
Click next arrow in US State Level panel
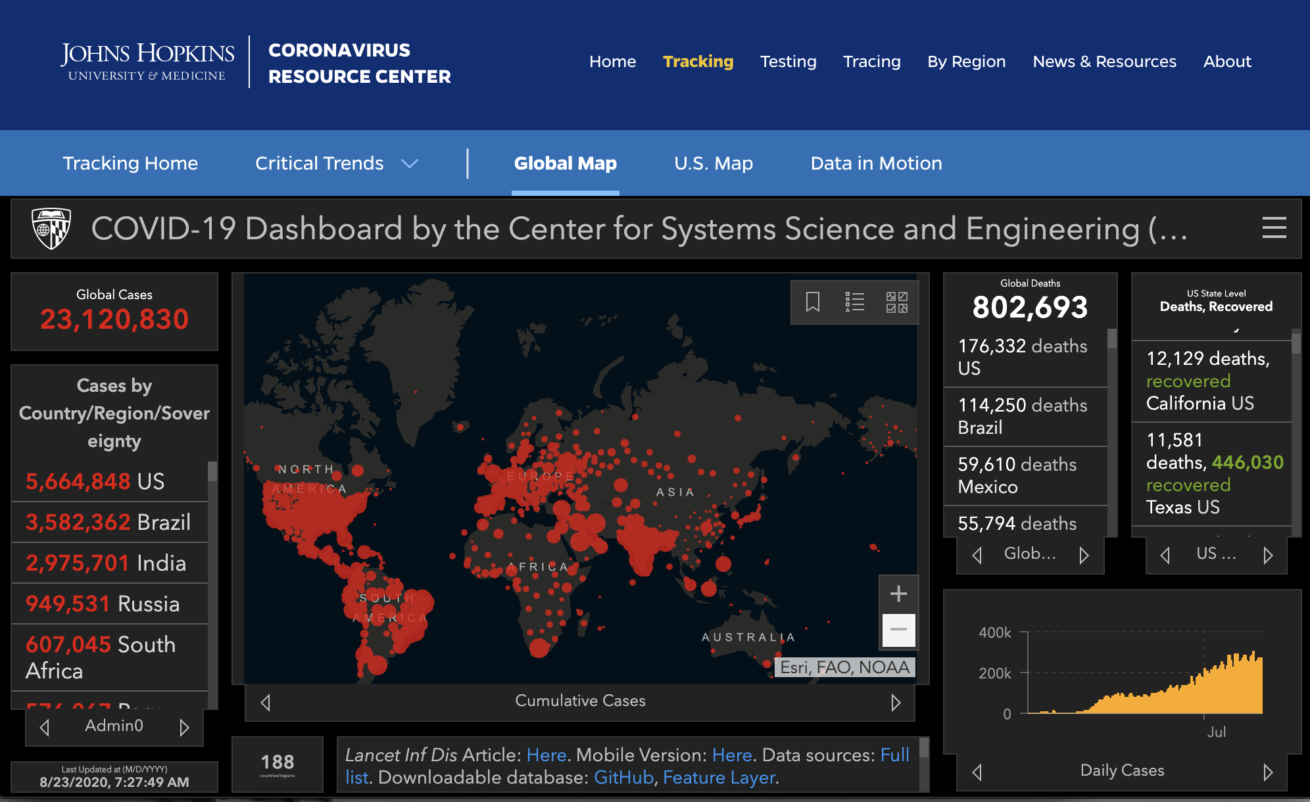[1268, 555]
